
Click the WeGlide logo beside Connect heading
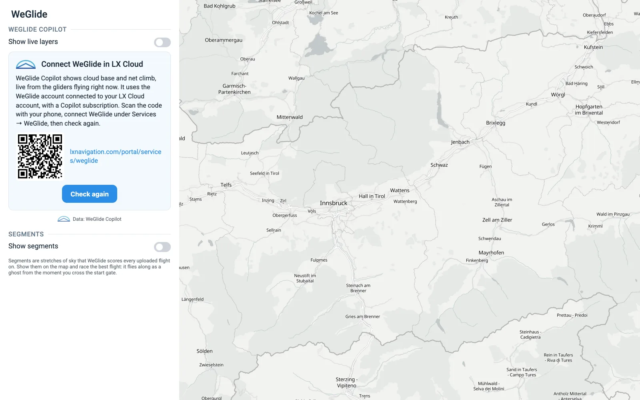click(x=26, y=64)
